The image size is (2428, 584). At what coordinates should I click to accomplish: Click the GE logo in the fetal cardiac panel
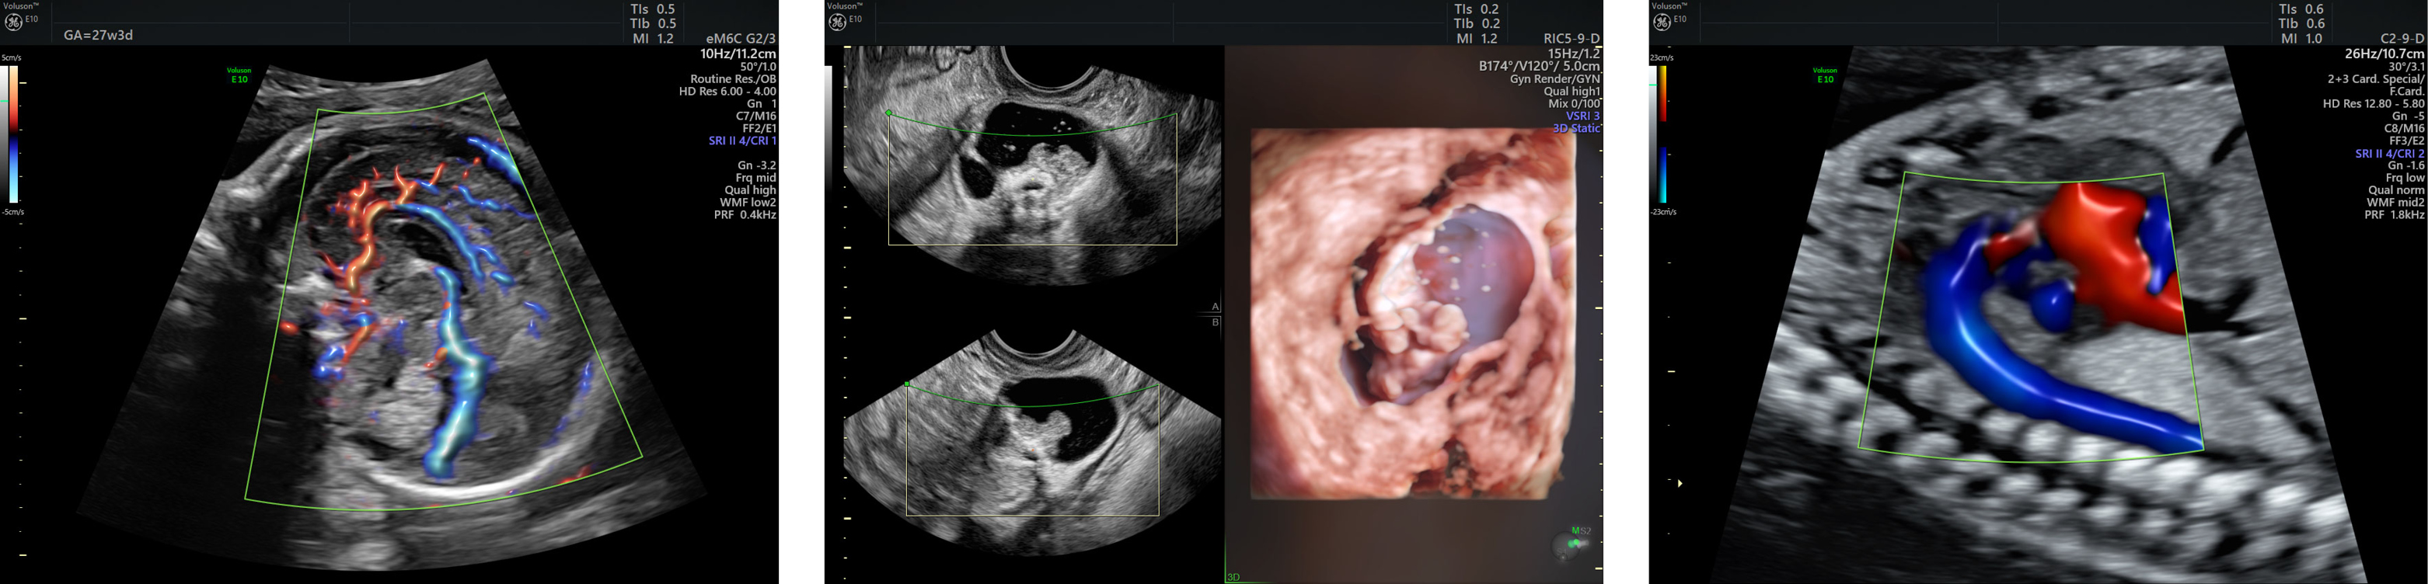click(1662, 23)
